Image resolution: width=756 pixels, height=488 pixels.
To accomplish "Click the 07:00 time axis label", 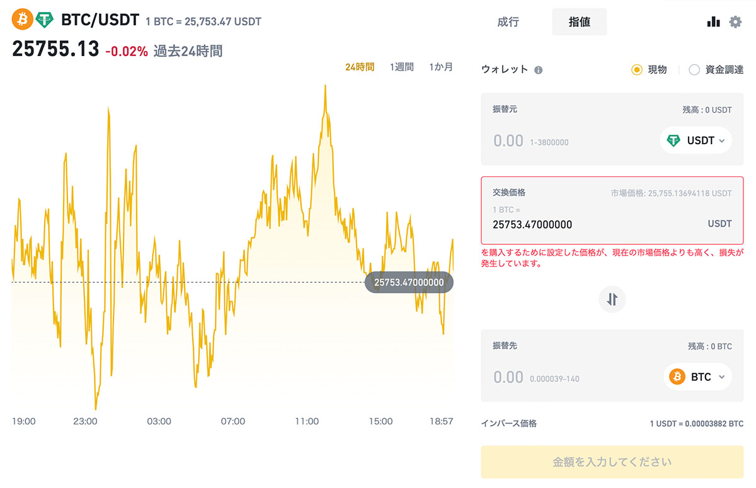I will pyautogui.click(x=233, y=421).
